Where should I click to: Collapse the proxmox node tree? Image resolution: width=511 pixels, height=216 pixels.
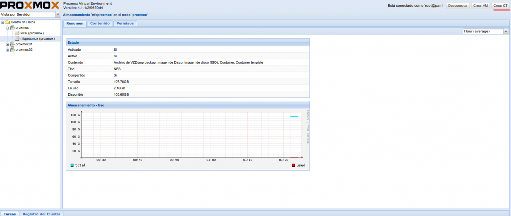pyautogui.click(x=7, y=28)
